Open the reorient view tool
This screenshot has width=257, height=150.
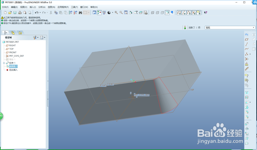pos(131,13)
